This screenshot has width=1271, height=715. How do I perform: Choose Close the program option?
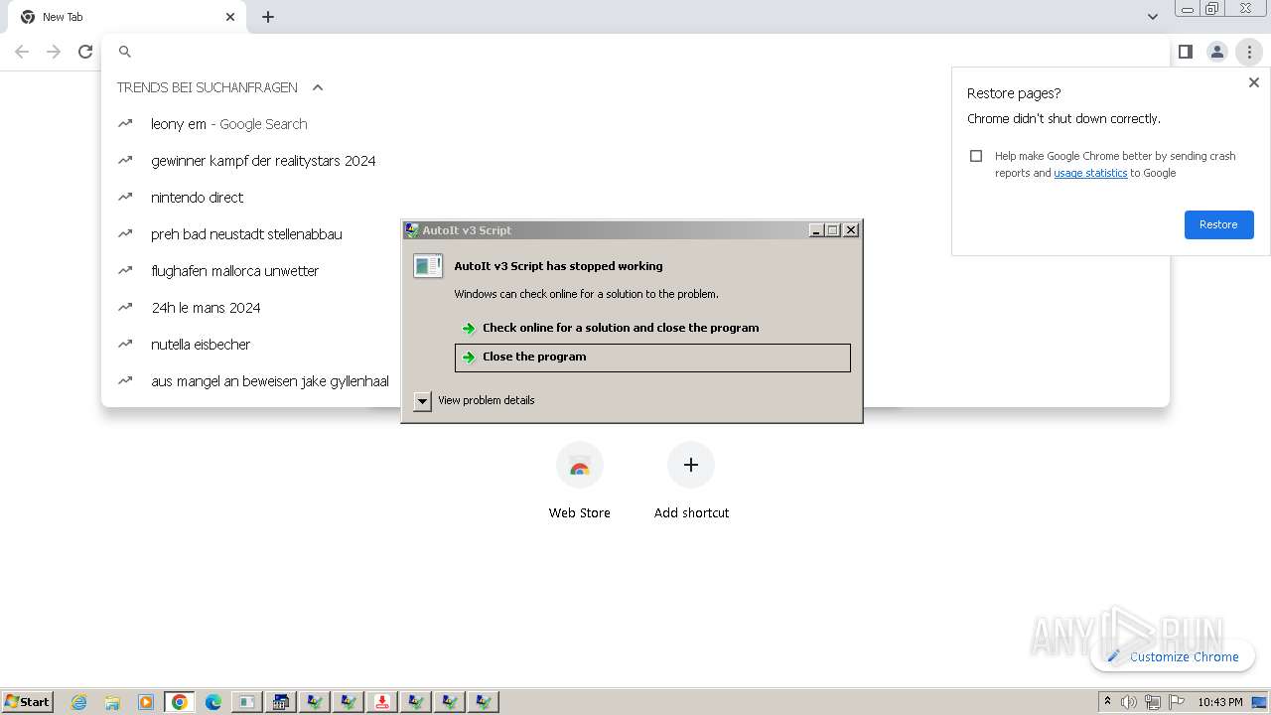tap(652, 357)
